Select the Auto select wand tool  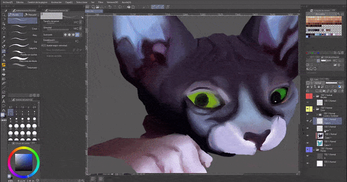[4, 37]
